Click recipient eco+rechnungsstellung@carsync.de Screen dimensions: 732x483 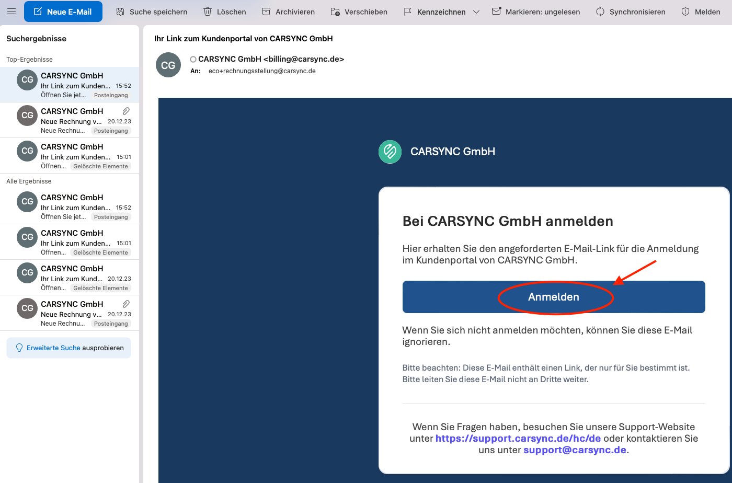[262, 71]
